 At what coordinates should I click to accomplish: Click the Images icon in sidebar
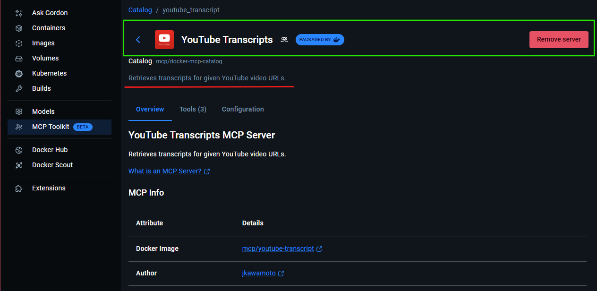coord(19,43)
